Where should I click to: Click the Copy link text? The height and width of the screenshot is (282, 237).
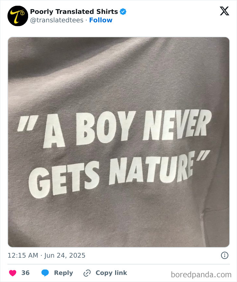(x=110, y=273)
